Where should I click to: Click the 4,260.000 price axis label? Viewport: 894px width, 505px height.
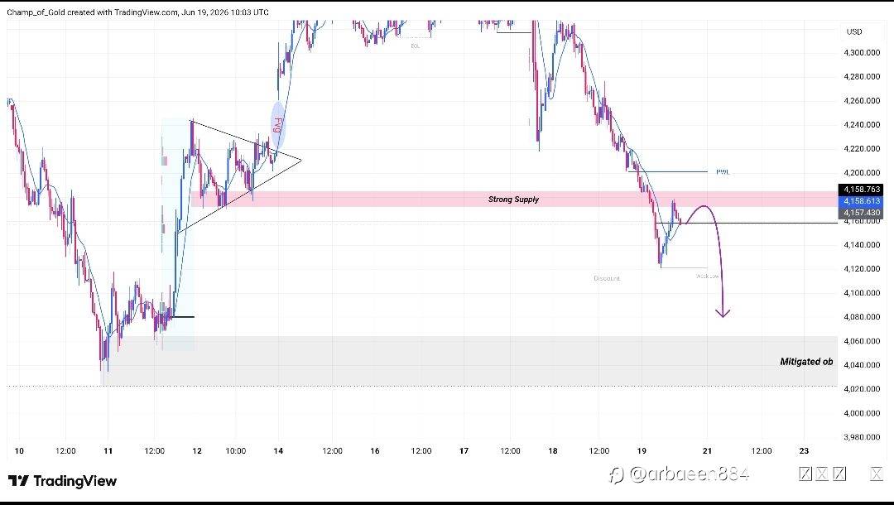(x=862, y=101)
